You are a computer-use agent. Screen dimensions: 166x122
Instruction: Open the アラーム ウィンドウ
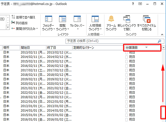(x=111, y=23)
